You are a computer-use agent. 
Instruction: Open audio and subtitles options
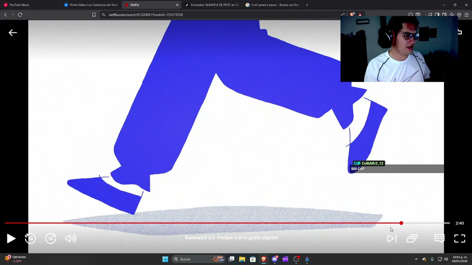tap(439, 239)
